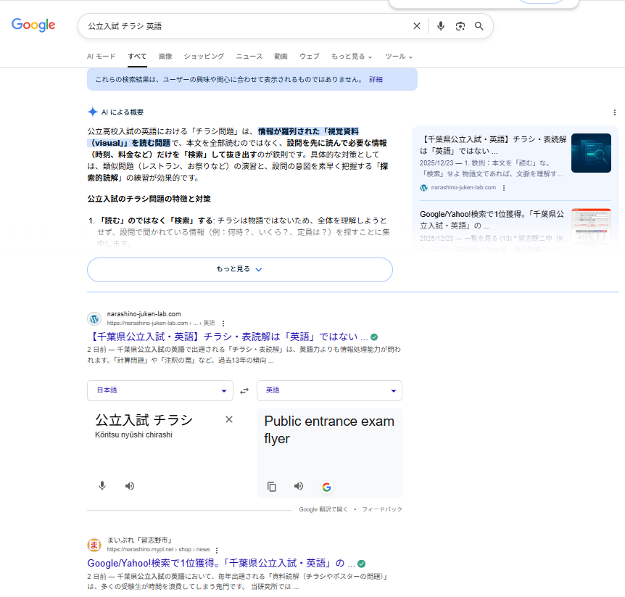Open the 日本語 source language dropdown
The height and width of the screenshot is (597, 625).
point(160,390)
